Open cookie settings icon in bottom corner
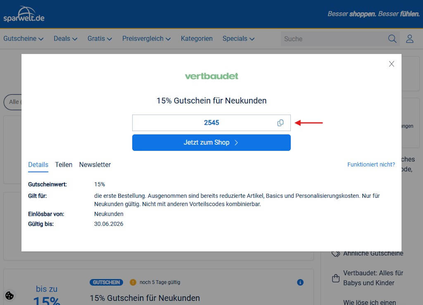423x305 pixels. click(x=10, y=295)
